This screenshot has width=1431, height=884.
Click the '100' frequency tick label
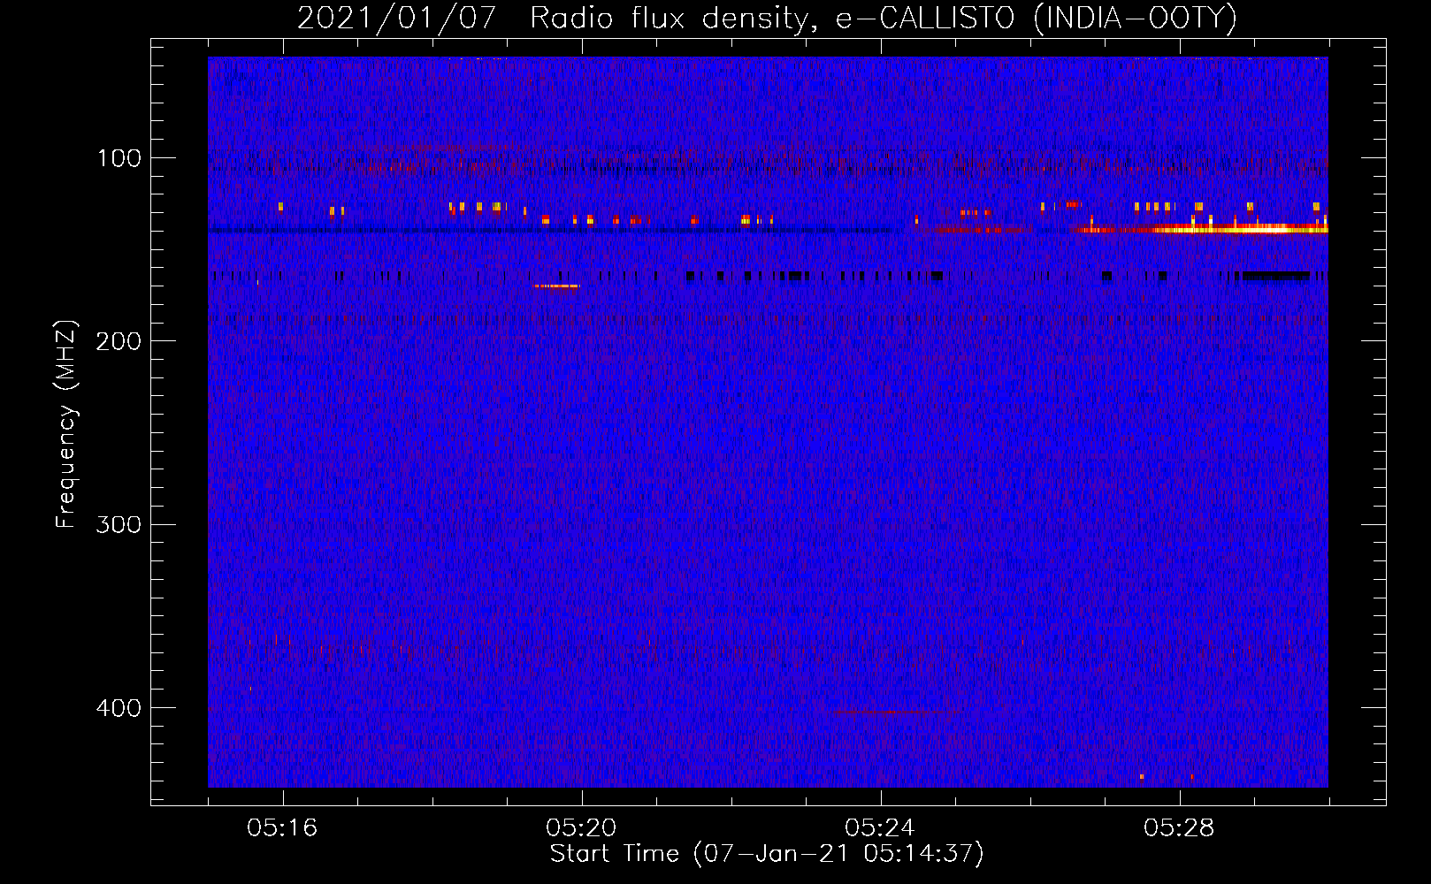click(x=119, y=158)
